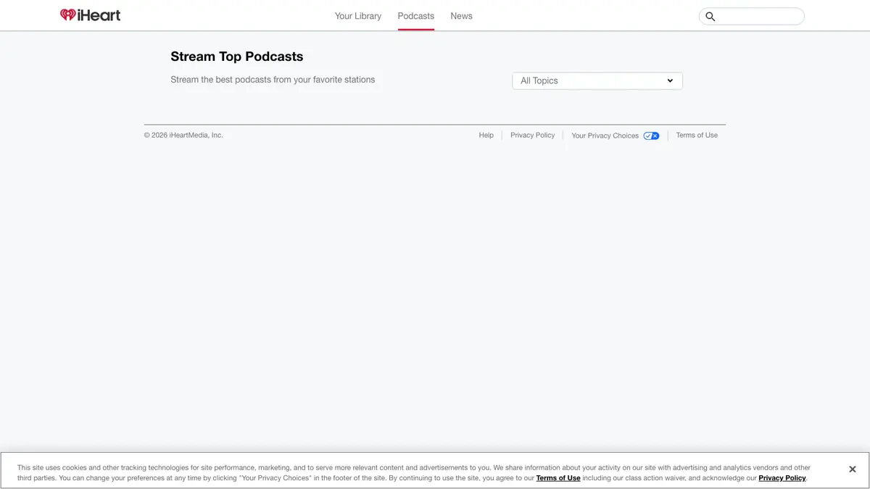The width and height of the screenshot is (870, 489).
Task: Open the News tab
Action: 461,16
